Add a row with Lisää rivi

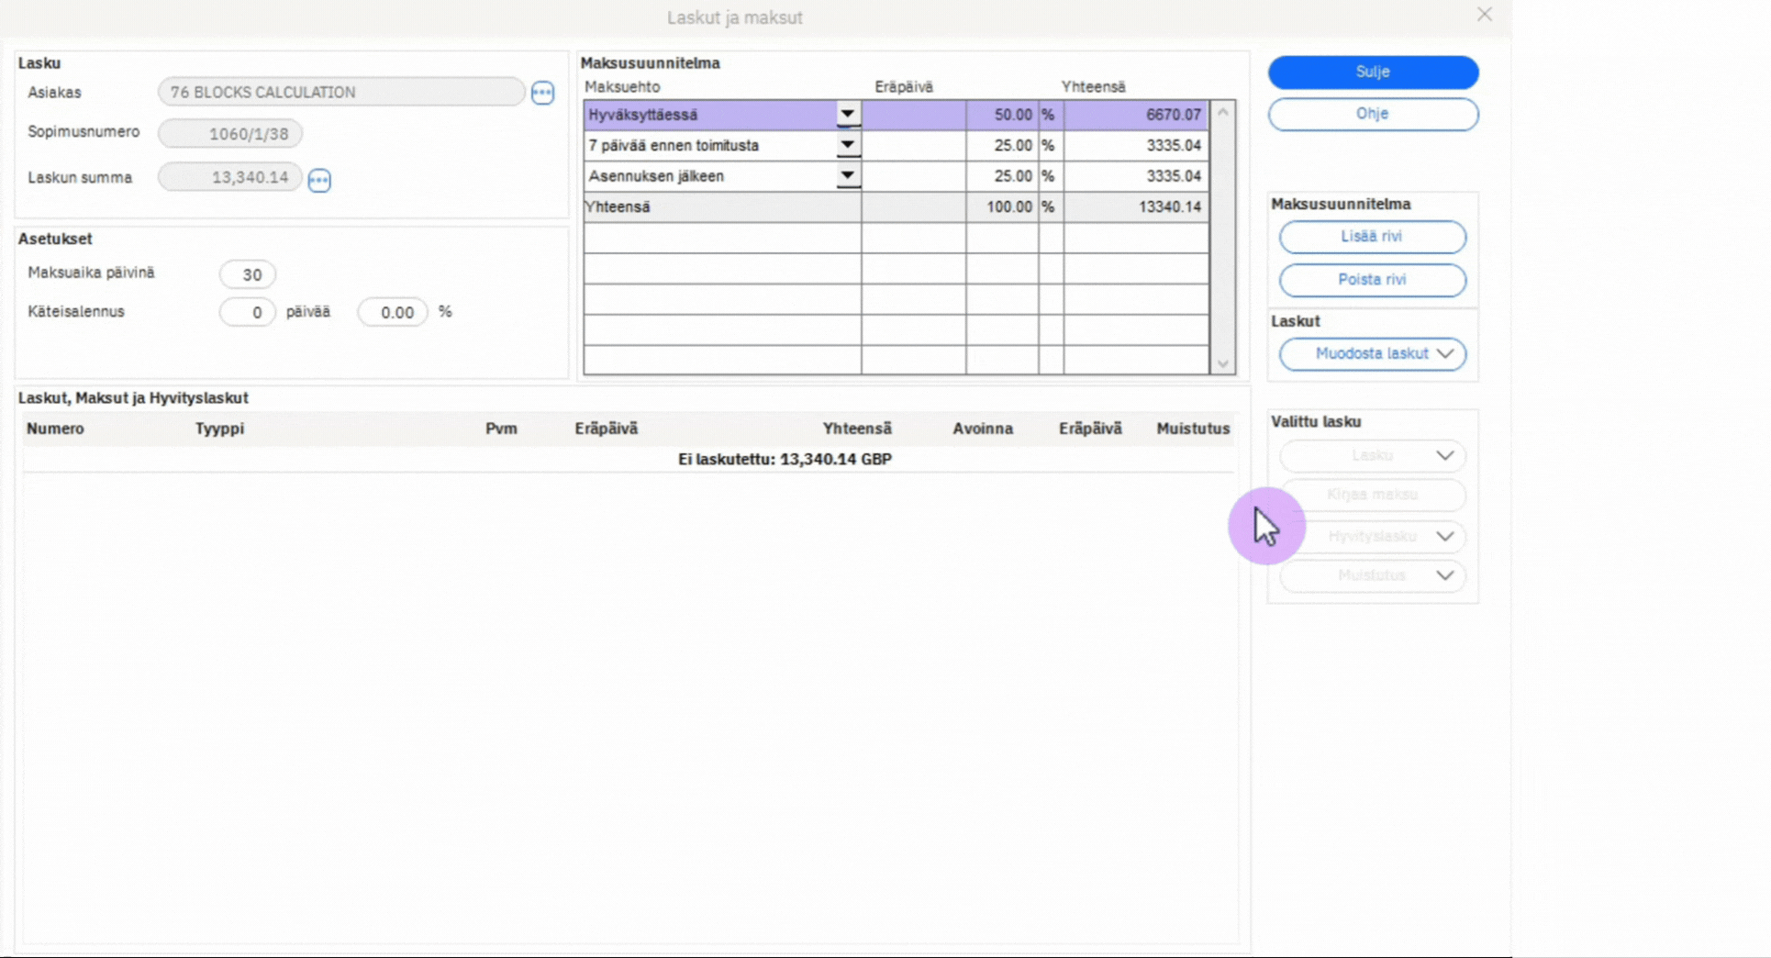coord(1372,236)
